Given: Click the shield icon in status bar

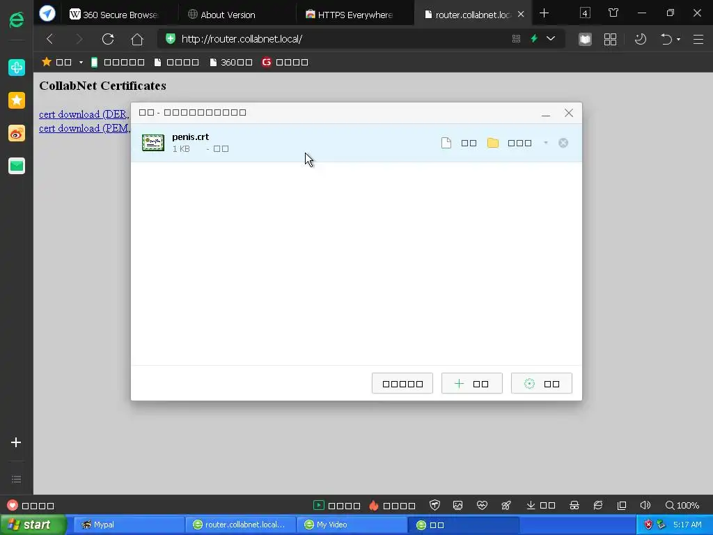Looking at the screenshot, I should (434, 506).
